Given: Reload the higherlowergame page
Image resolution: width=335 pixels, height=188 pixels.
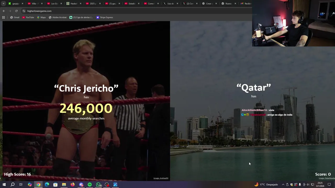Looking at the screenshot, I should (16, 11).
